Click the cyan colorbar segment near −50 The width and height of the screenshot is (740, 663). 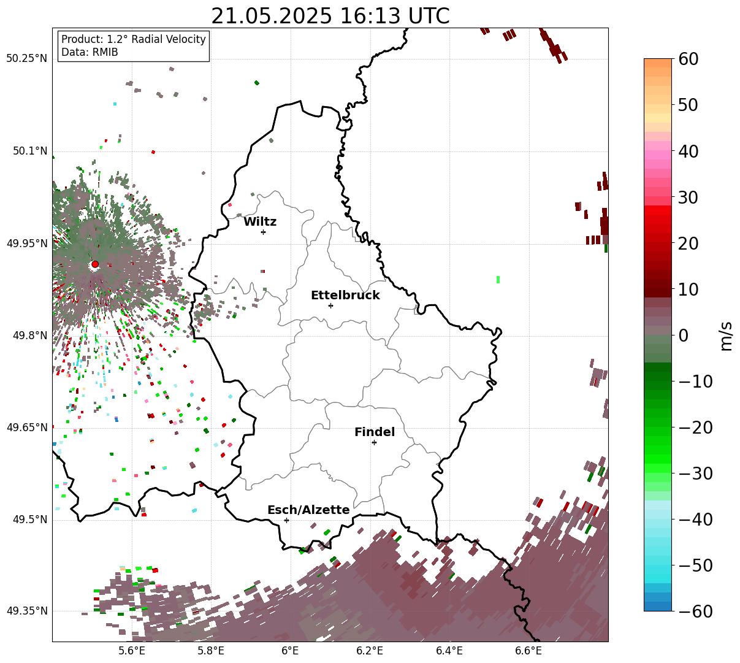[658, 570]
